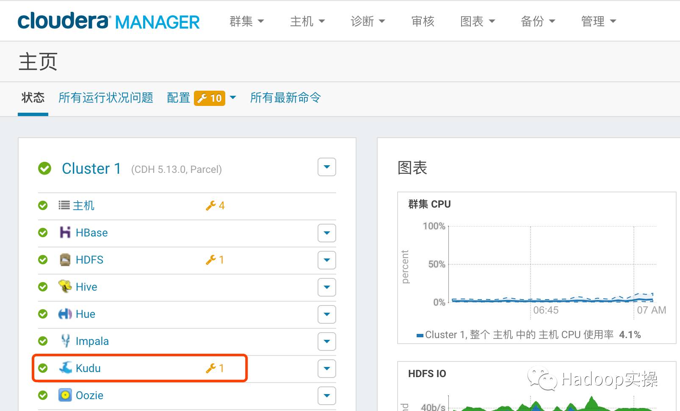The width and height of the screenshot is (680, 411).
Task: Click the green health icon of Oozie
Action: [43, 395]
